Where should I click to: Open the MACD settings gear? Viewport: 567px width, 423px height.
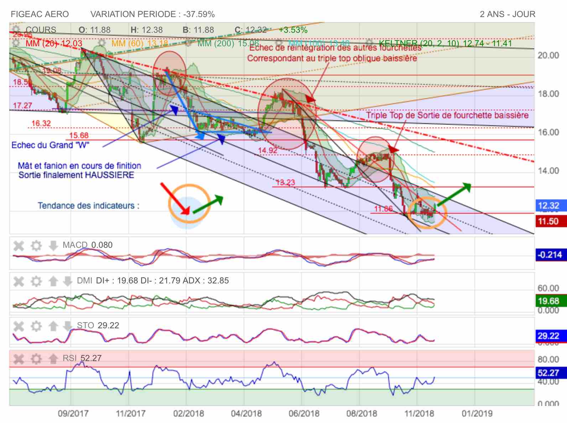[36, 245]
